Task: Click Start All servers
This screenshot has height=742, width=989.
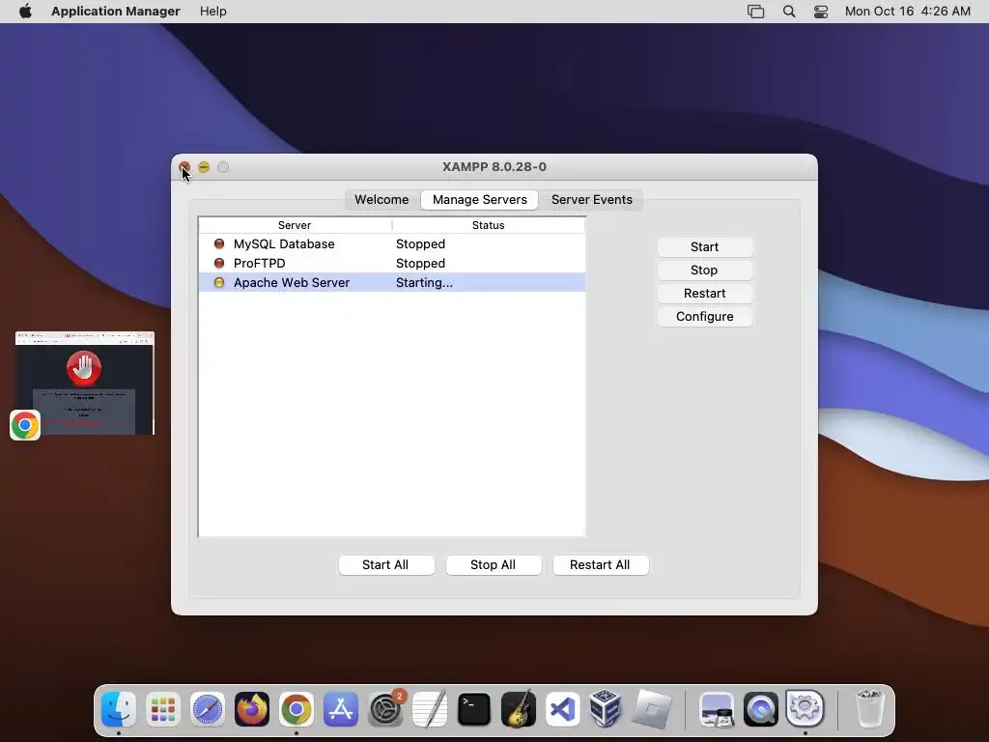Action: tap(386, 564)
